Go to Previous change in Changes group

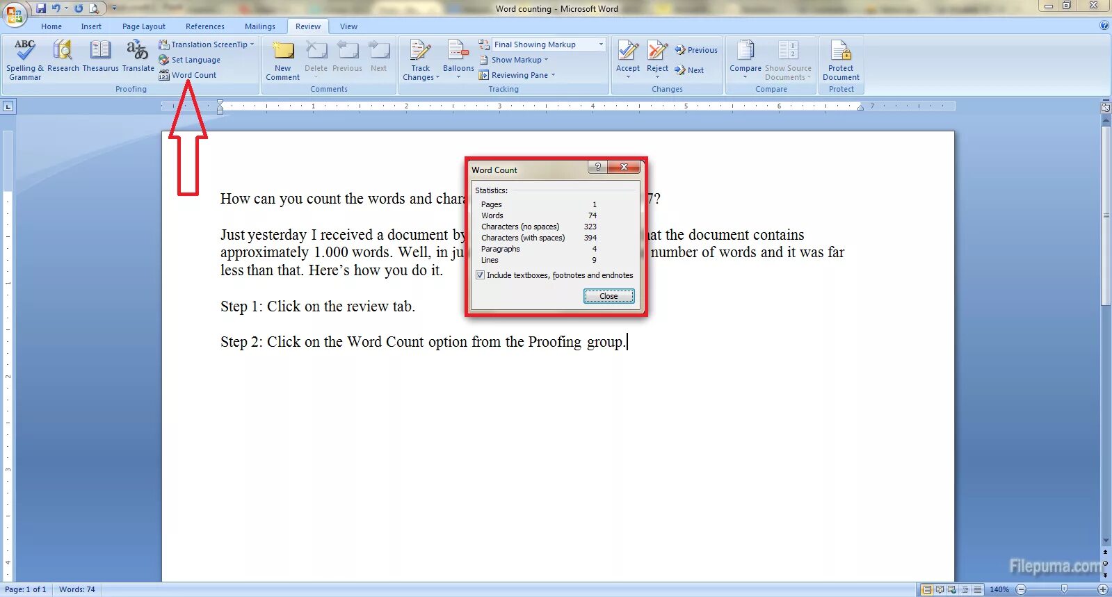(696, 50)
